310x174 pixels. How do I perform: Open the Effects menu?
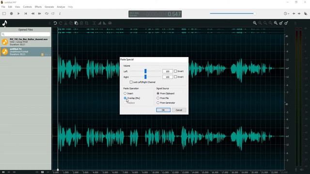[38, 7]
